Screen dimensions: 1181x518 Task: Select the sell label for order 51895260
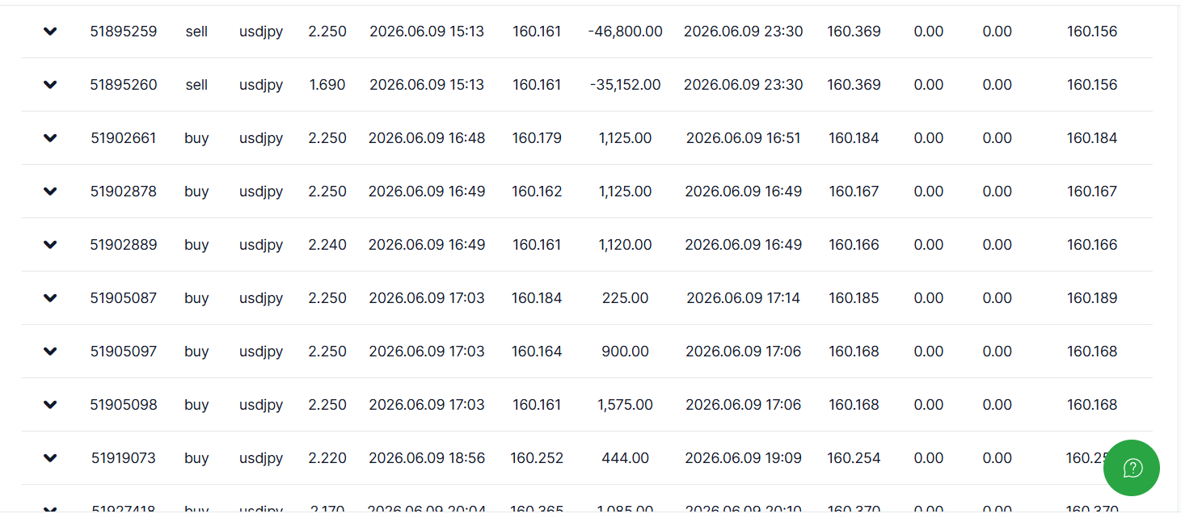pyautogui.click(x=196, y=85)
